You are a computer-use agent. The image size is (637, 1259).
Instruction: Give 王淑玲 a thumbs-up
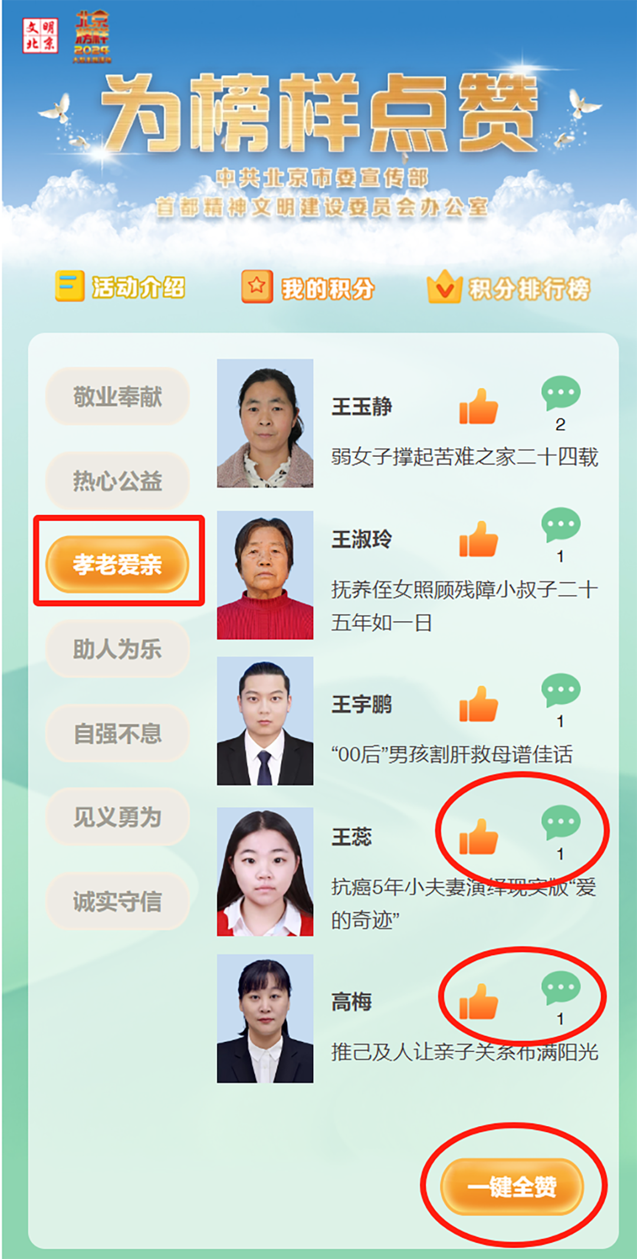coord(478,539)
